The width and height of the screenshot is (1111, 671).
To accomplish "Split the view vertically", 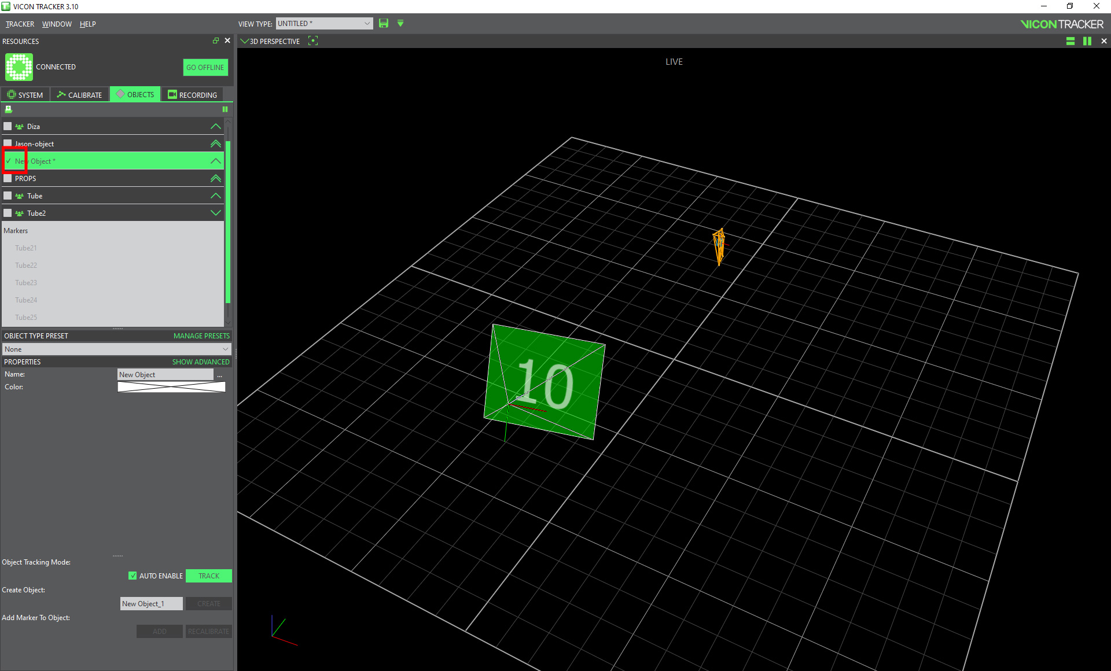I will coord(1087,41).
